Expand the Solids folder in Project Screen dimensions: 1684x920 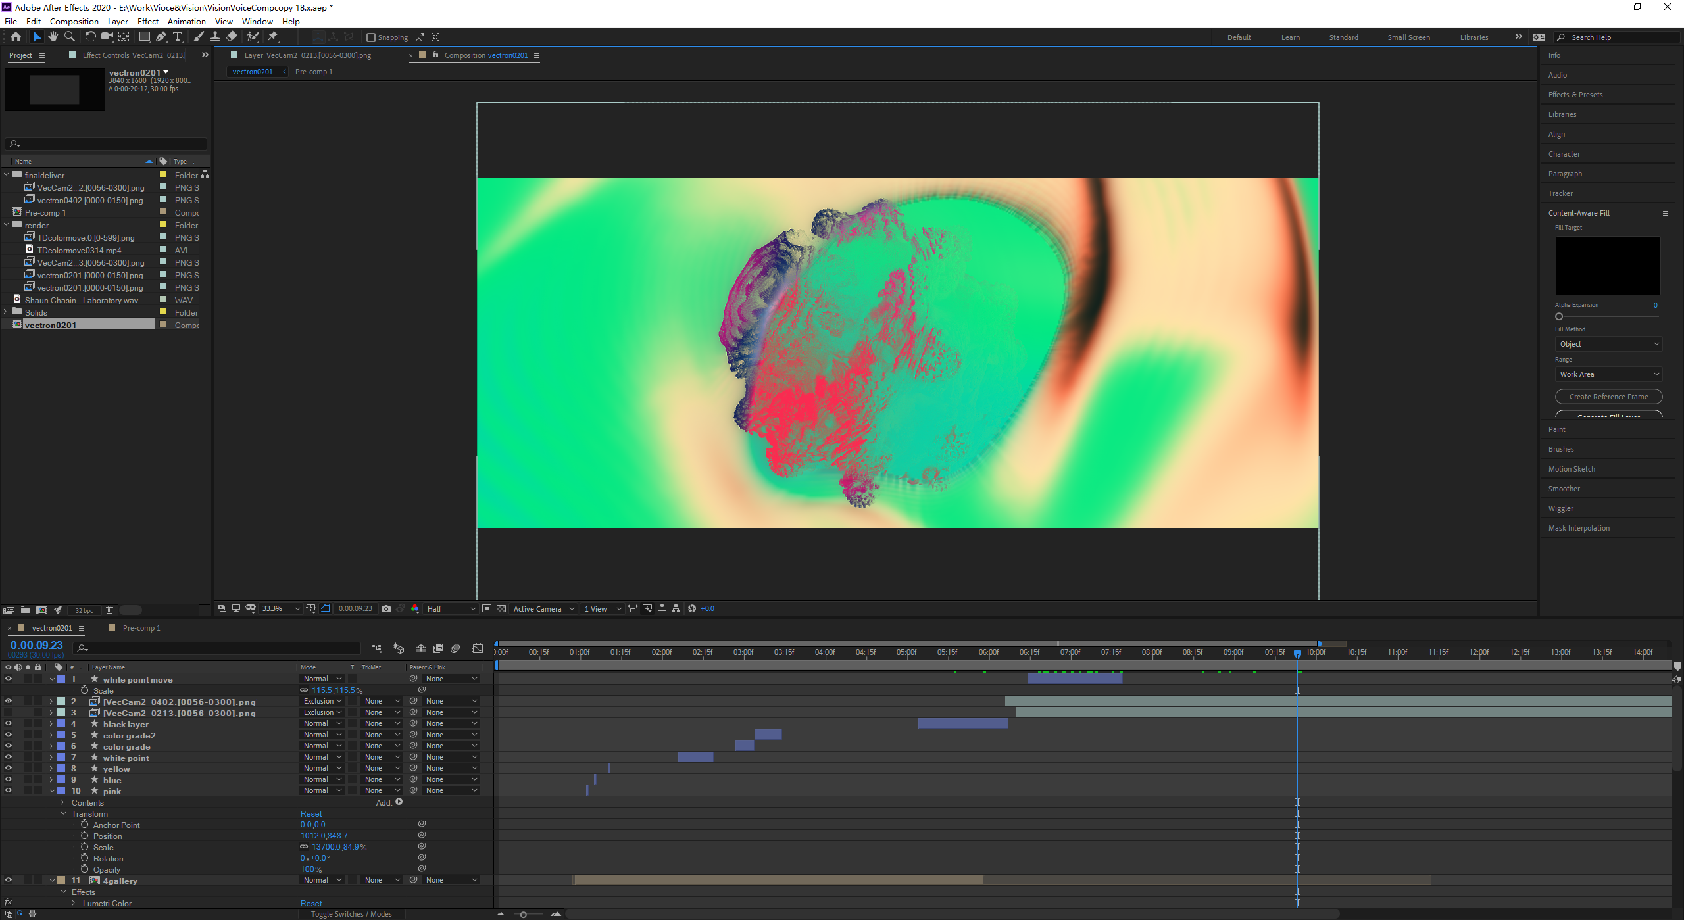tap(7, 312)
